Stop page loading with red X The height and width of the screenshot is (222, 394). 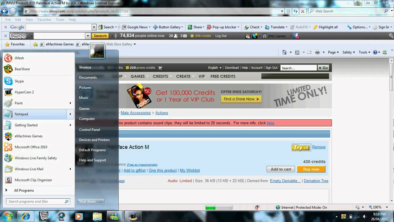[x=302, y=11]
